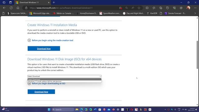Click Download Windows 11 Disk Image heading

(64, 59)
